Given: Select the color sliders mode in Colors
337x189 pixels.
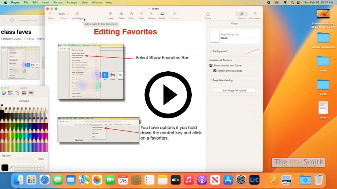Looking at the screenshot, I should [10, 93].
